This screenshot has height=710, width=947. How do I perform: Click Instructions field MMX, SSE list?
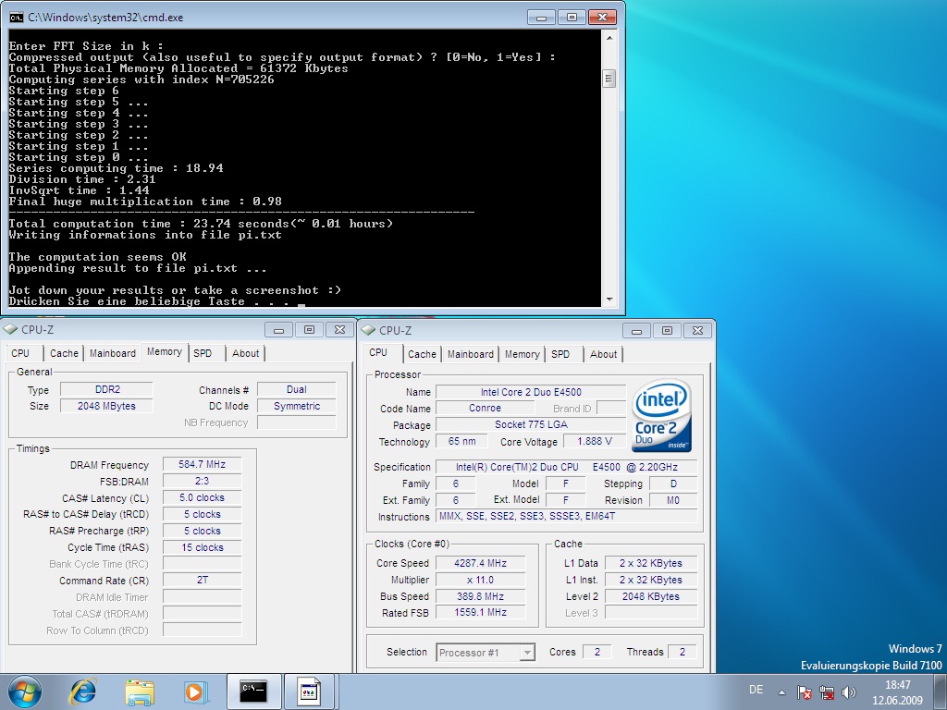coord(567,516)
